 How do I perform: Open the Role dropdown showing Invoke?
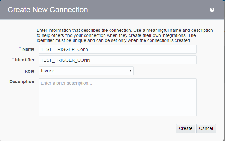tap(86, 71)
